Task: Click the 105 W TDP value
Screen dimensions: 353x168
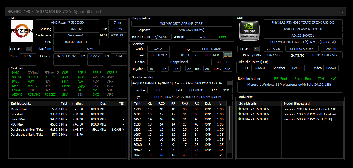Action: tap(117, 29)
